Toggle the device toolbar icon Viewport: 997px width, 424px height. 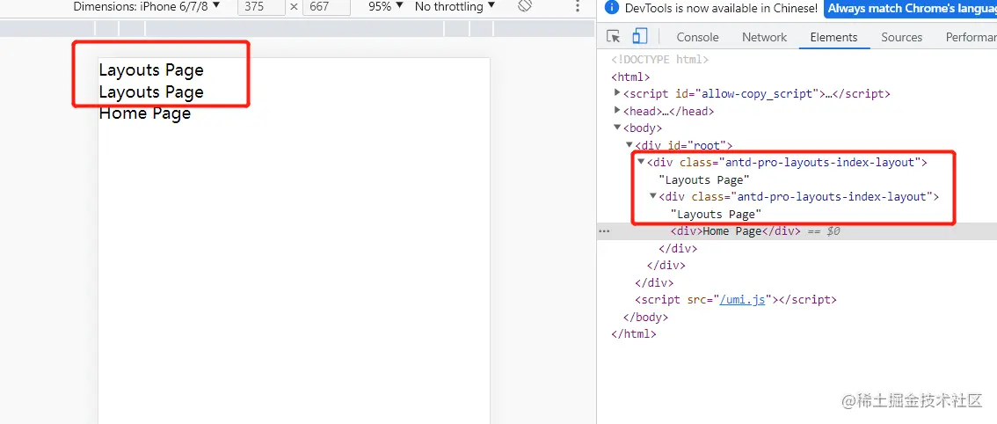(x=640, y=36)
